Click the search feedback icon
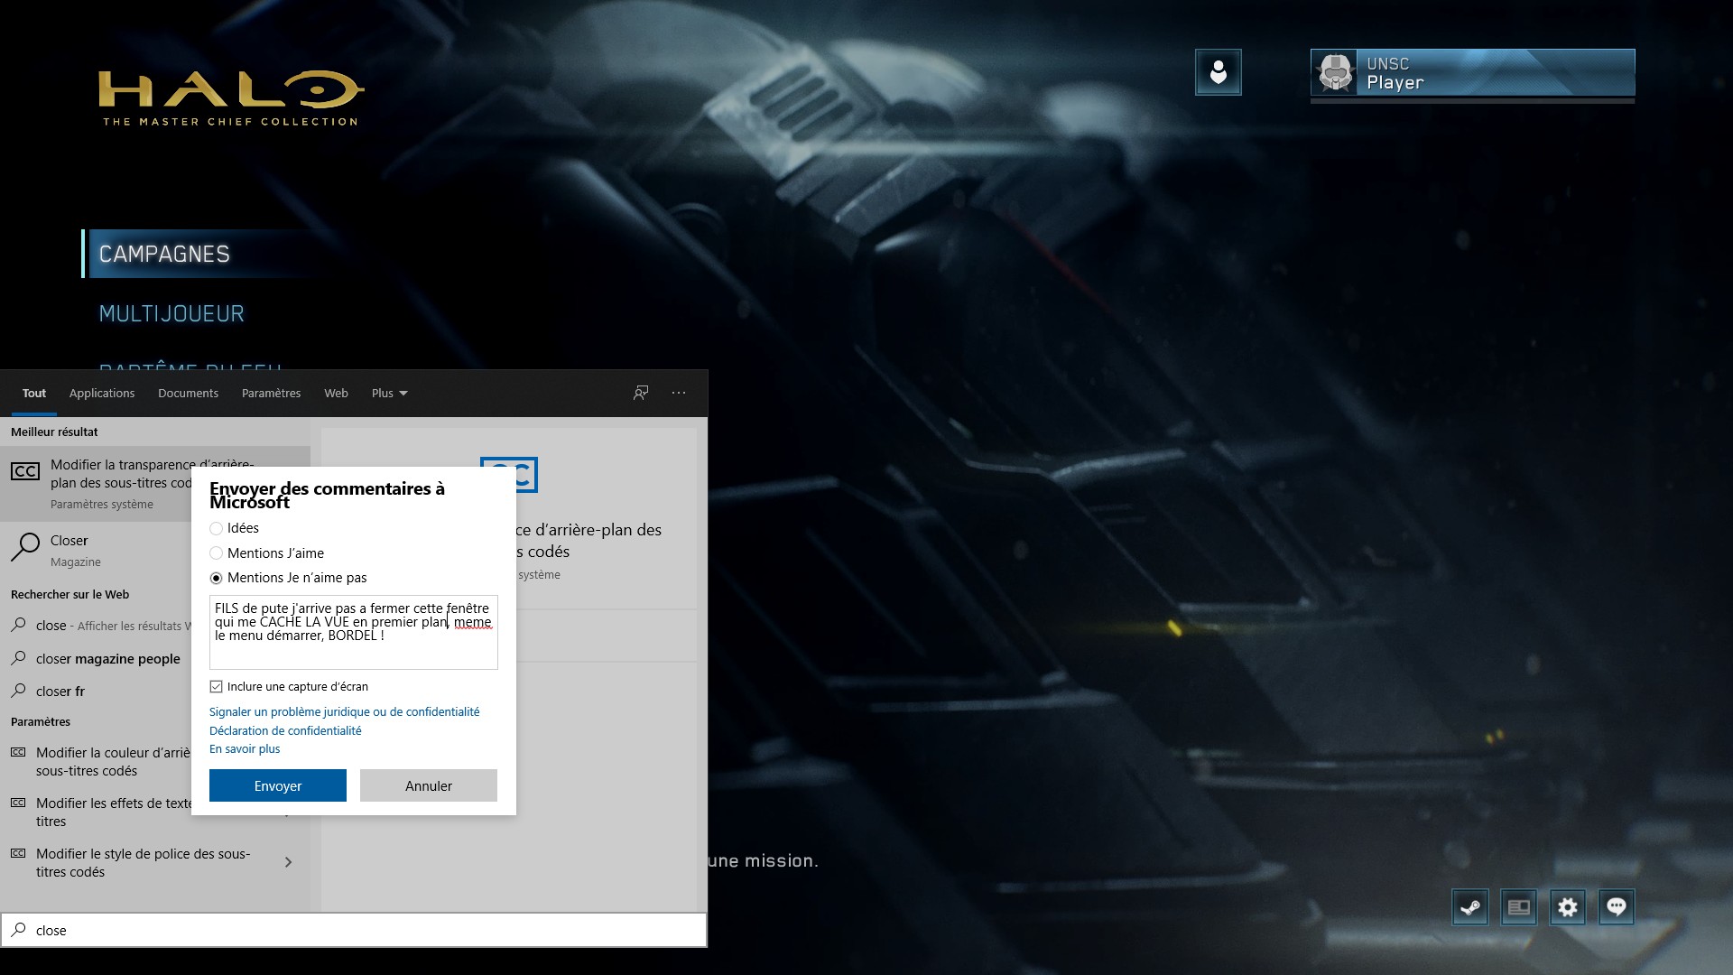The image size is (1733, 975). [641, 393]
